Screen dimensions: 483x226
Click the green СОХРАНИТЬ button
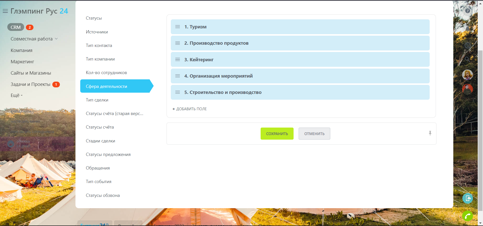click(x=277, y=134)
